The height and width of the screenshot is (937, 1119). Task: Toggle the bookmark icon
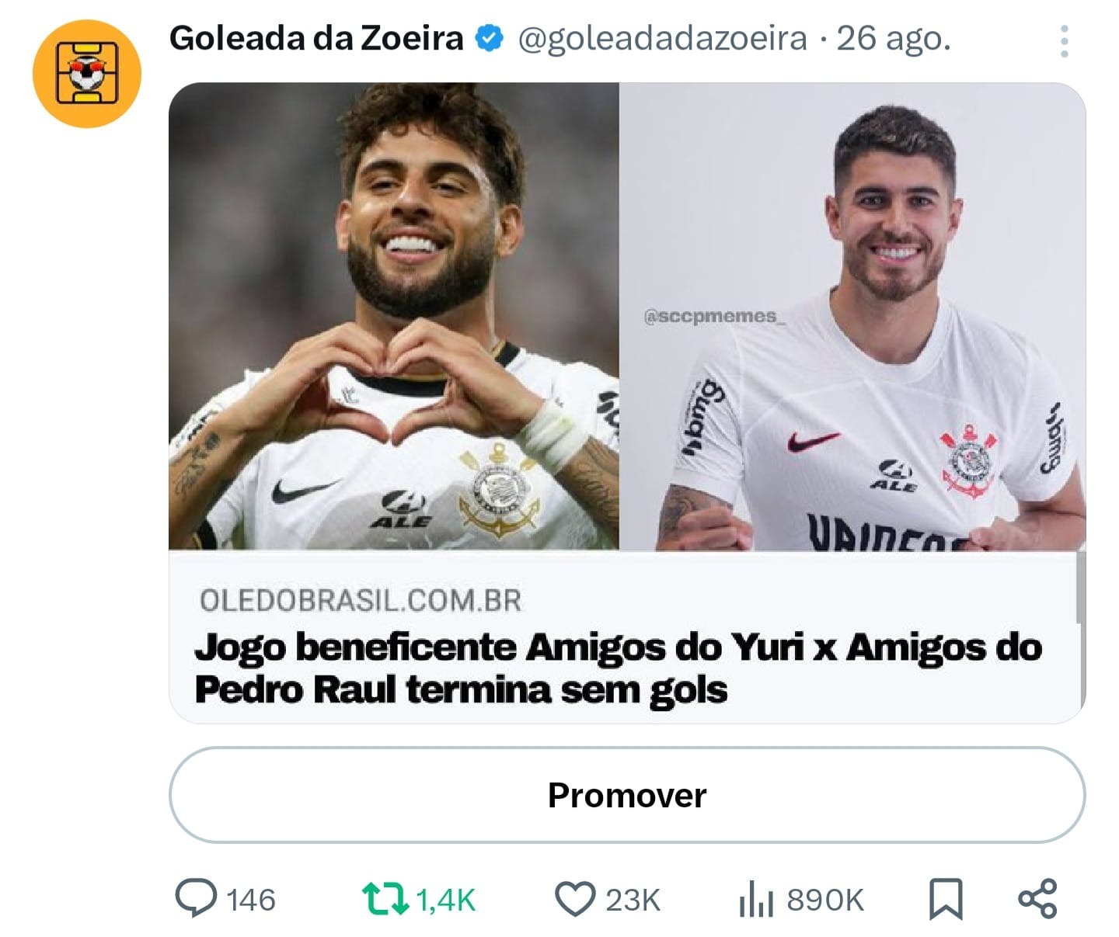946,899
